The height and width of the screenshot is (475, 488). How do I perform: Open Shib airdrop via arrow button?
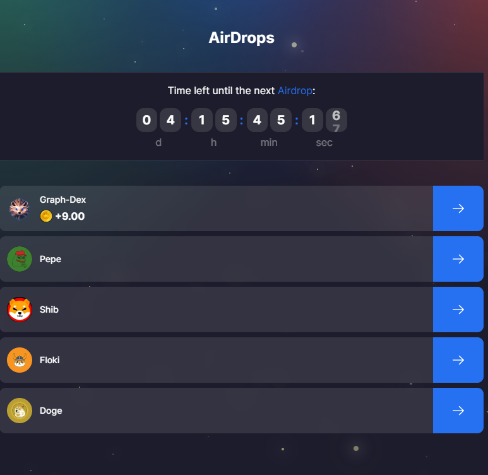tap(458, 310)
